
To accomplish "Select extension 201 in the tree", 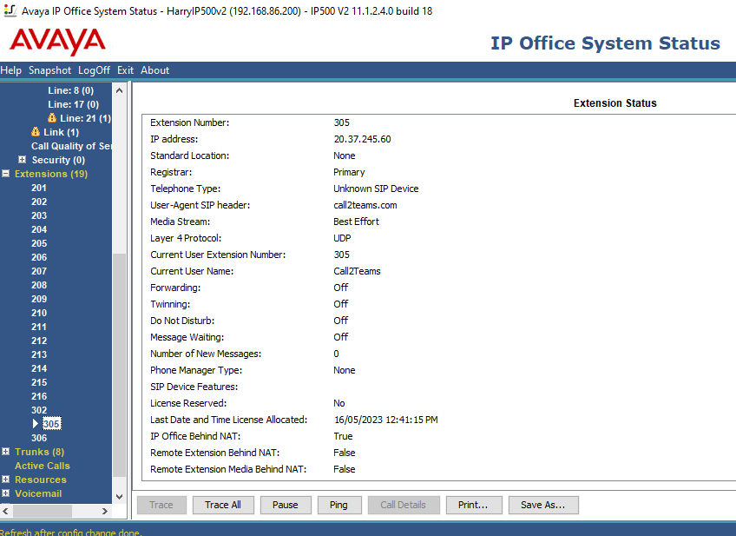I will coord(39,188).
